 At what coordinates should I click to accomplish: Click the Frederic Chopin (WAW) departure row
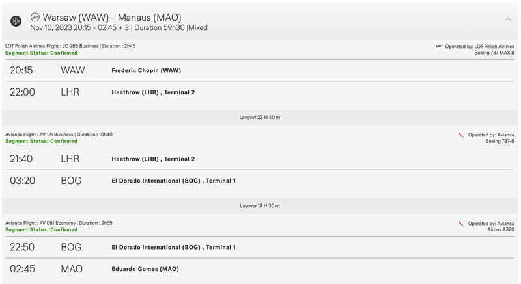coord(260,70)
